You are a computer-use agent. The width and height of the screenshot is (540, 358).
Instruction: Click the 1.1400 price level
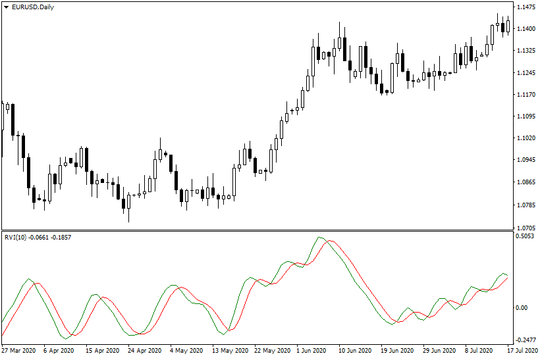526,29
